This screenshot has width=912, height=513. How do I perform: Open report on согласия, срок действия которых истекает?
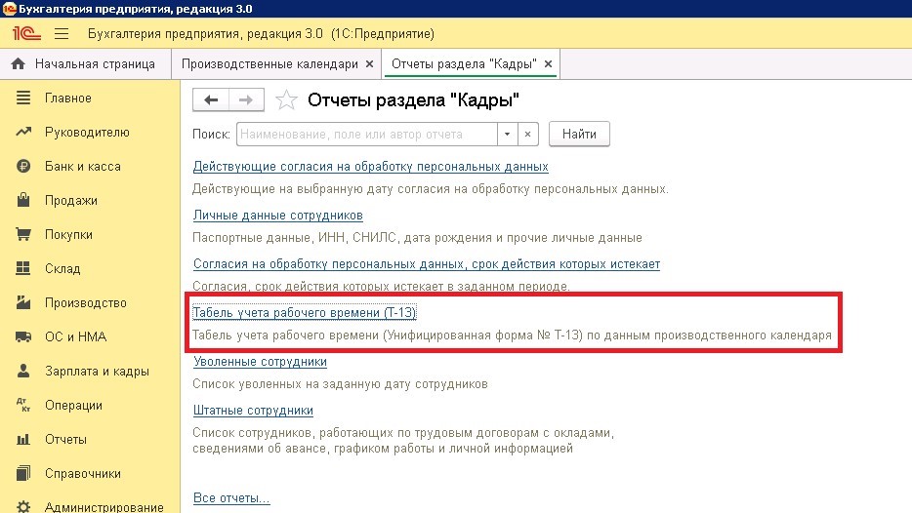[427, 264]
